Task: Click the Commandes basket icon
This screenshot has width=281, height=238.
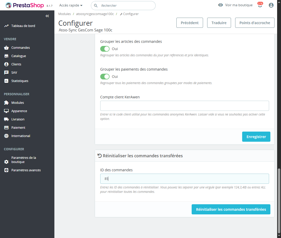Action: click(x=6, y=47)
